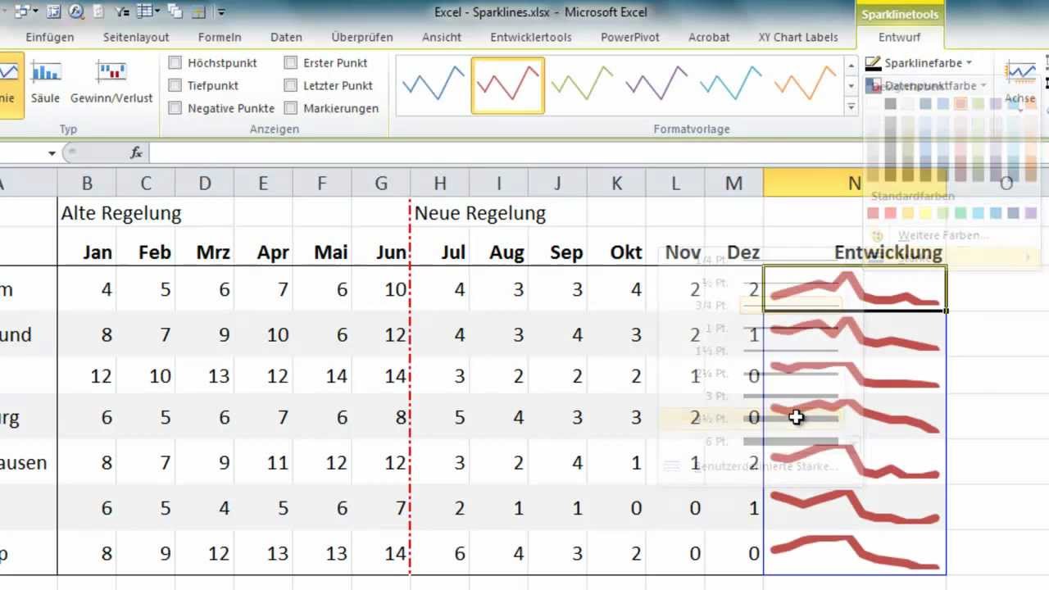This screenshot has width=1049, height=590.
Task: Click the fx magnifier icon in quick access toolbar
Action: tap(76, 11)
